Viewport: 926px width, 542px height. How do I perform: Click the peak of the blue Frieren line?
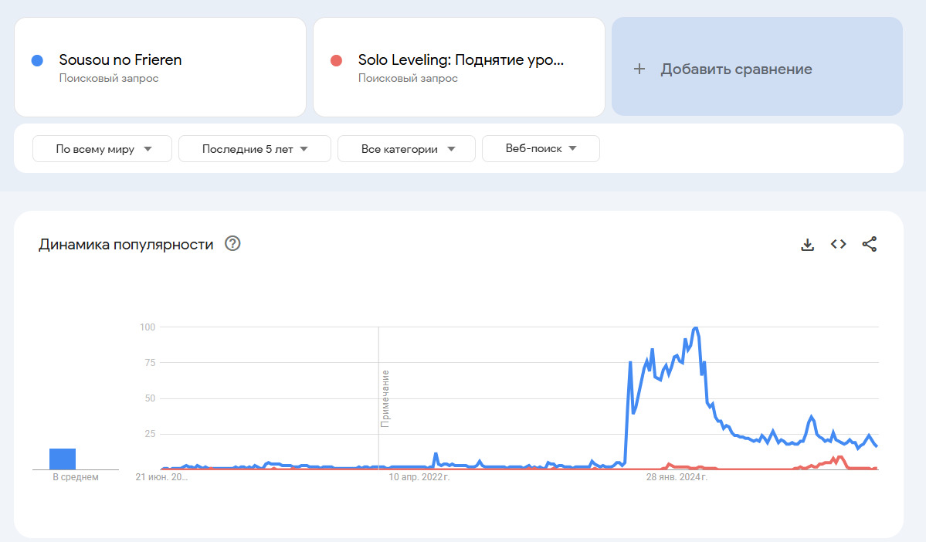coord(696,328)
